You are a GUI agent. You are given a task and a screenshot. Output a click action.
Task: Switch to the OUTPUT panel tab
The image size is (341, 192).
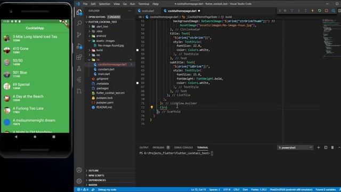[144, 148]
